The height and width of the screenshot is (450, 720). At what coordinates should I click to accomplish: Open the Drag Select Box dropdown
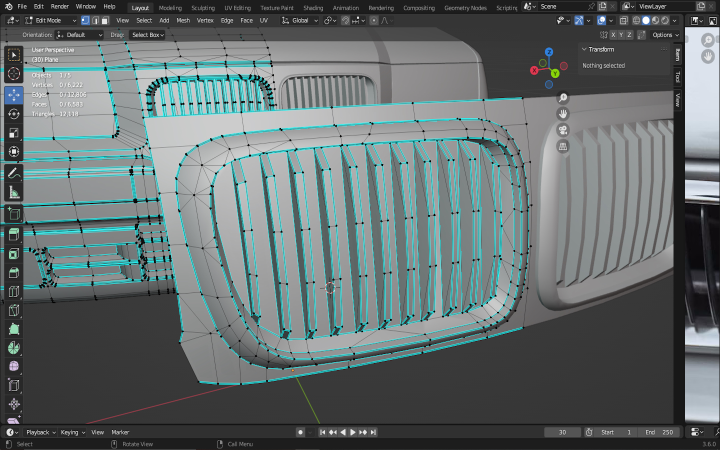147,35
